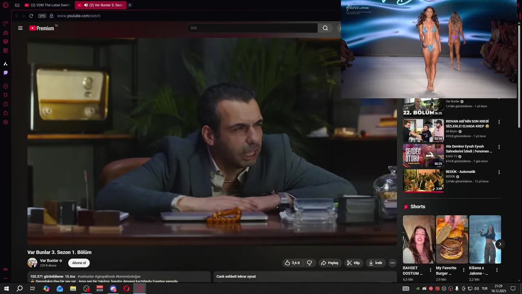
Task: Open My Favorite Burger short
Action: pyautogui.click(x=452, y=239)
